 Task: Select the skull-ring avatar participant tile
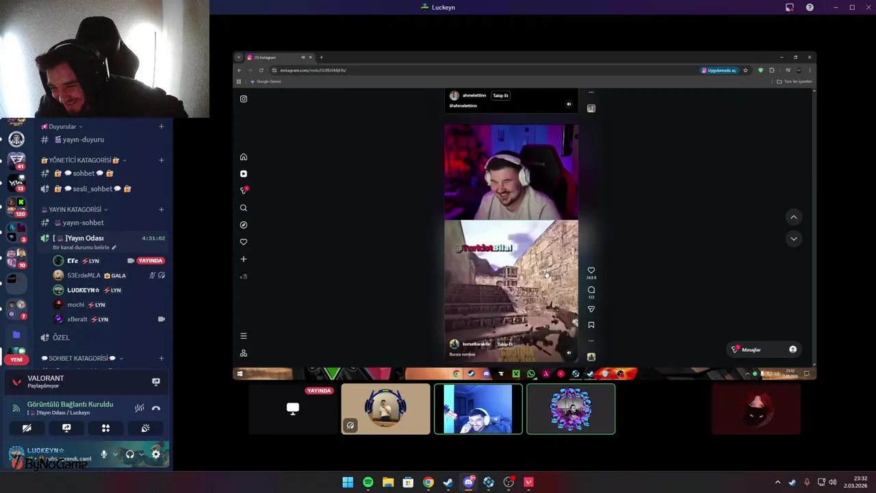[x=571, y=409]
